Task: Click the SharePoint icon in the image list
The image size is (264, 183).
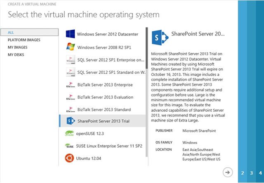Action: pyautogui.click(x=71, y=121)
